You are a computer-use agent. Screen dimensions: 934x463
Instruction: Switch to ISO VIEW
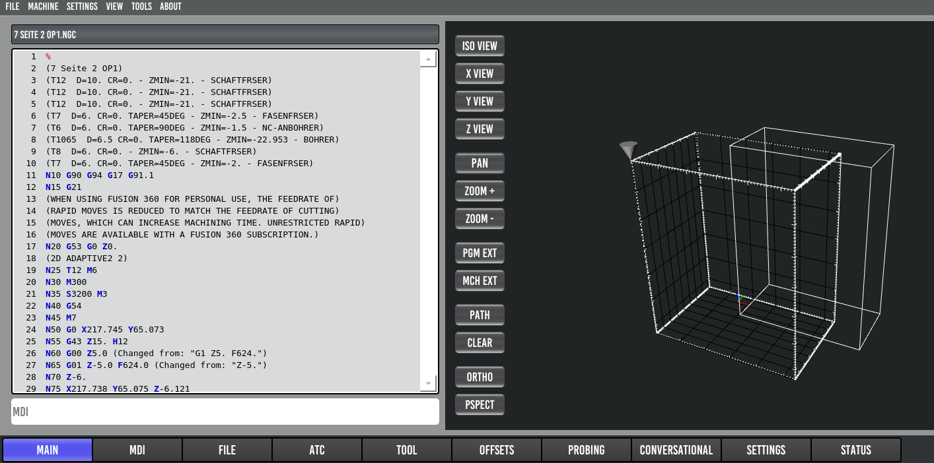[x=480, y=46]
